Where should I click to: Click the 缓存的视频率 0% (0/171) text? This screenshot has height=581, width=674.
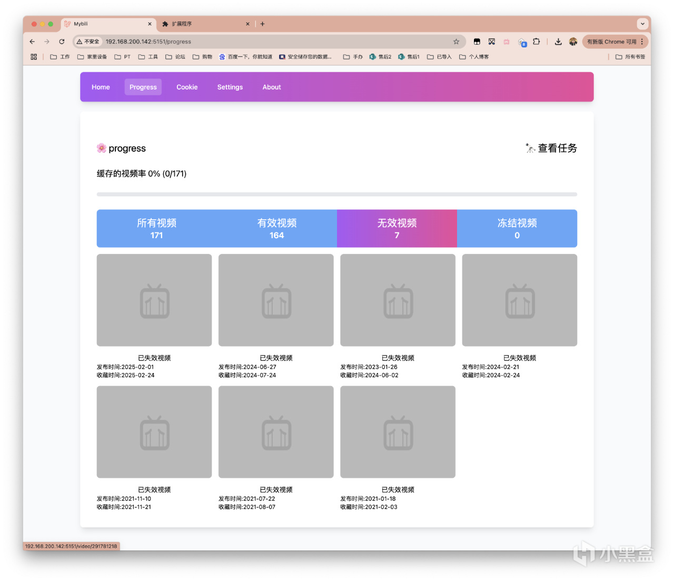142,174
